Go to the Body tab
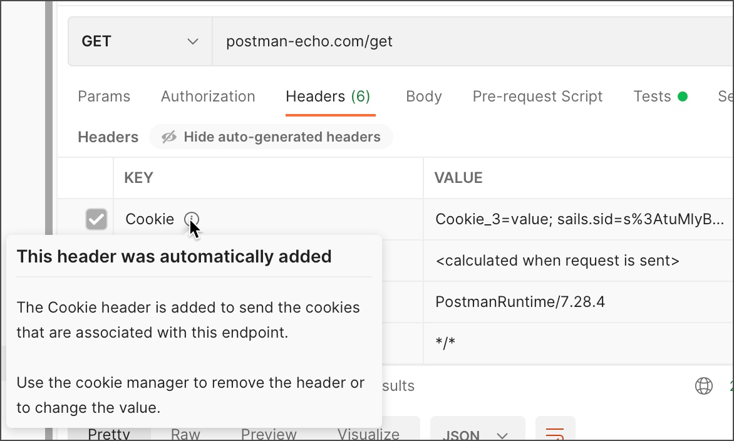Screen dimensions: 734x441 pos(424,96)
